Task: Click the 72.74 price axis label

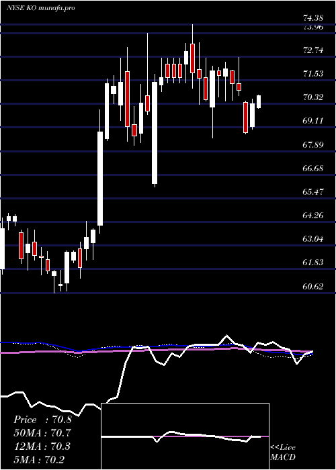Action: 313,50
